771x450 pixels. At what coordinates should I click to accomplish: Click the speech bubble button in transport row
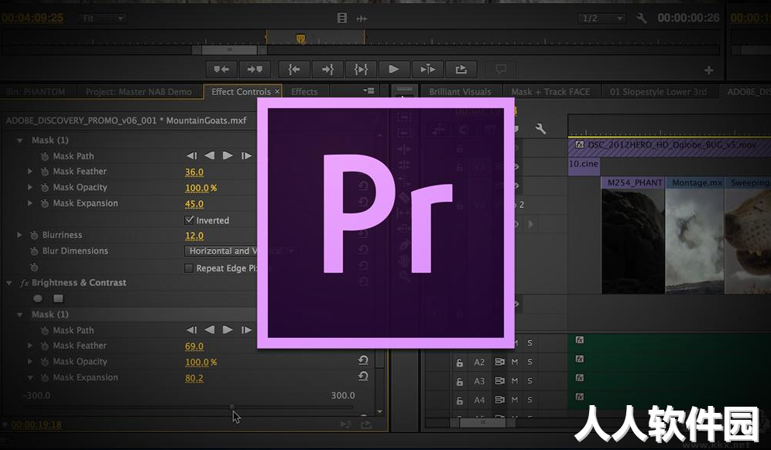click(501, 69)
